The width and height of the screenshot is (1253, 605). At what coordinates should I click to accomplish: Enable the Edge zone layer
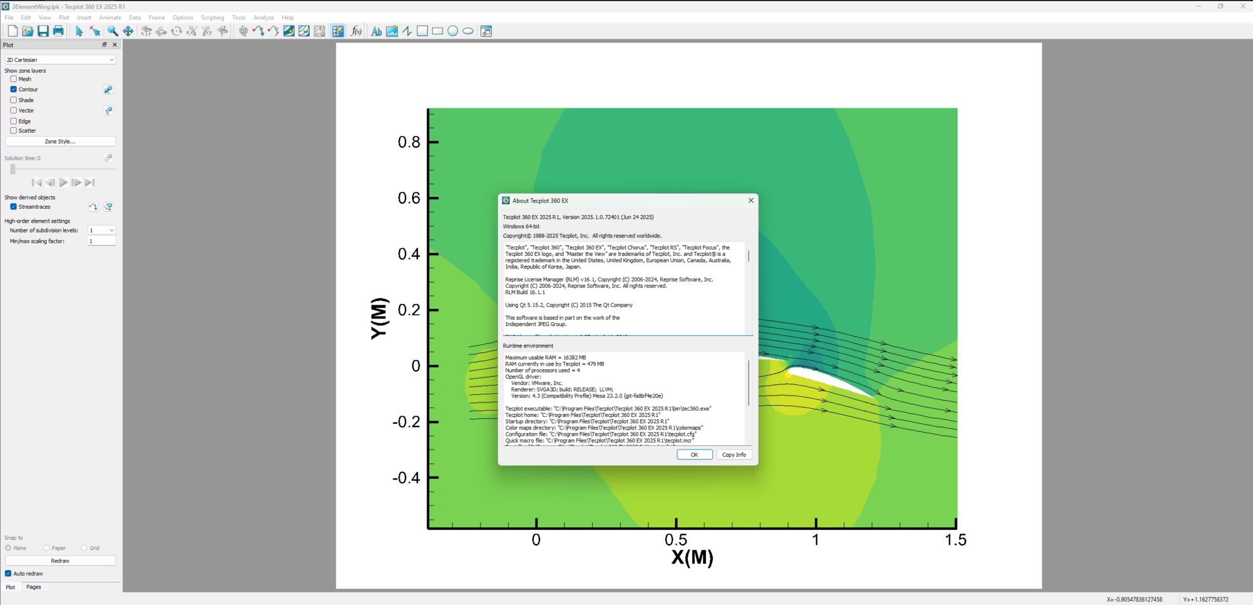click(x=13, y=121)
